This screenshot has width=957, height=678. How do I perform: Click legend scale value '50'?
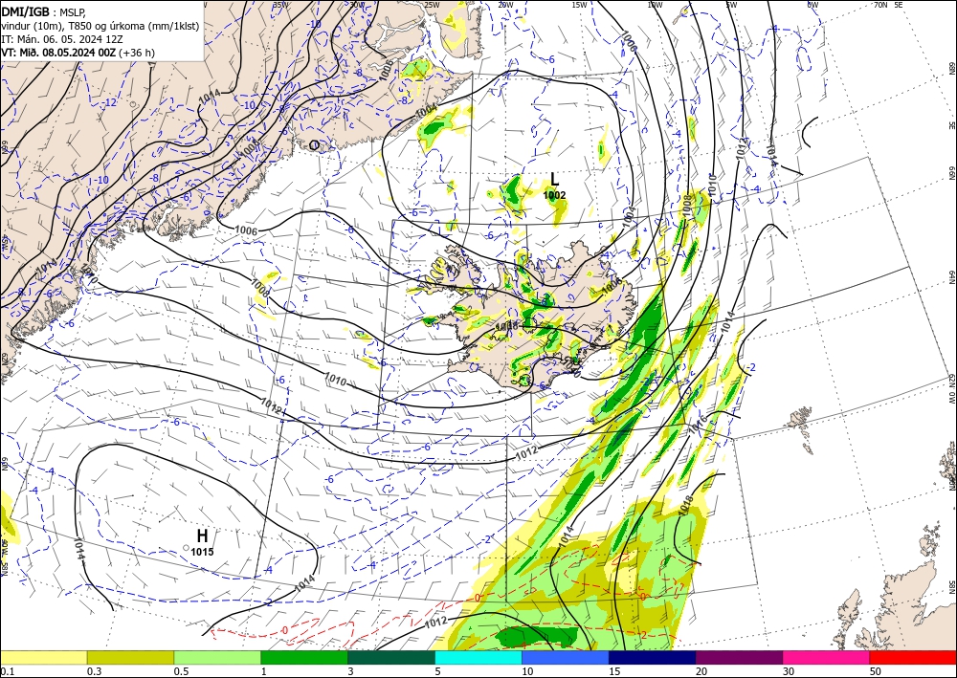coord(876,671)
